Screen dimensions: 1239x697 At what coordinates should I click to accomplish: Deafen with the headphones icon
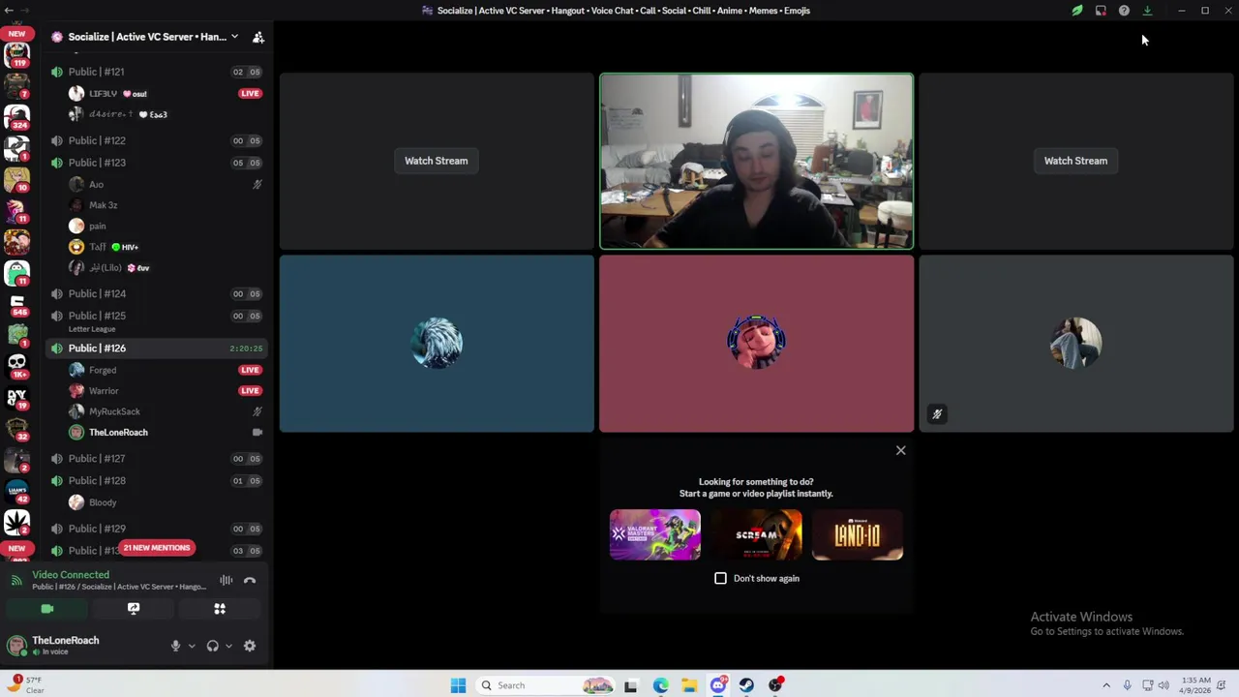(212, 646)
